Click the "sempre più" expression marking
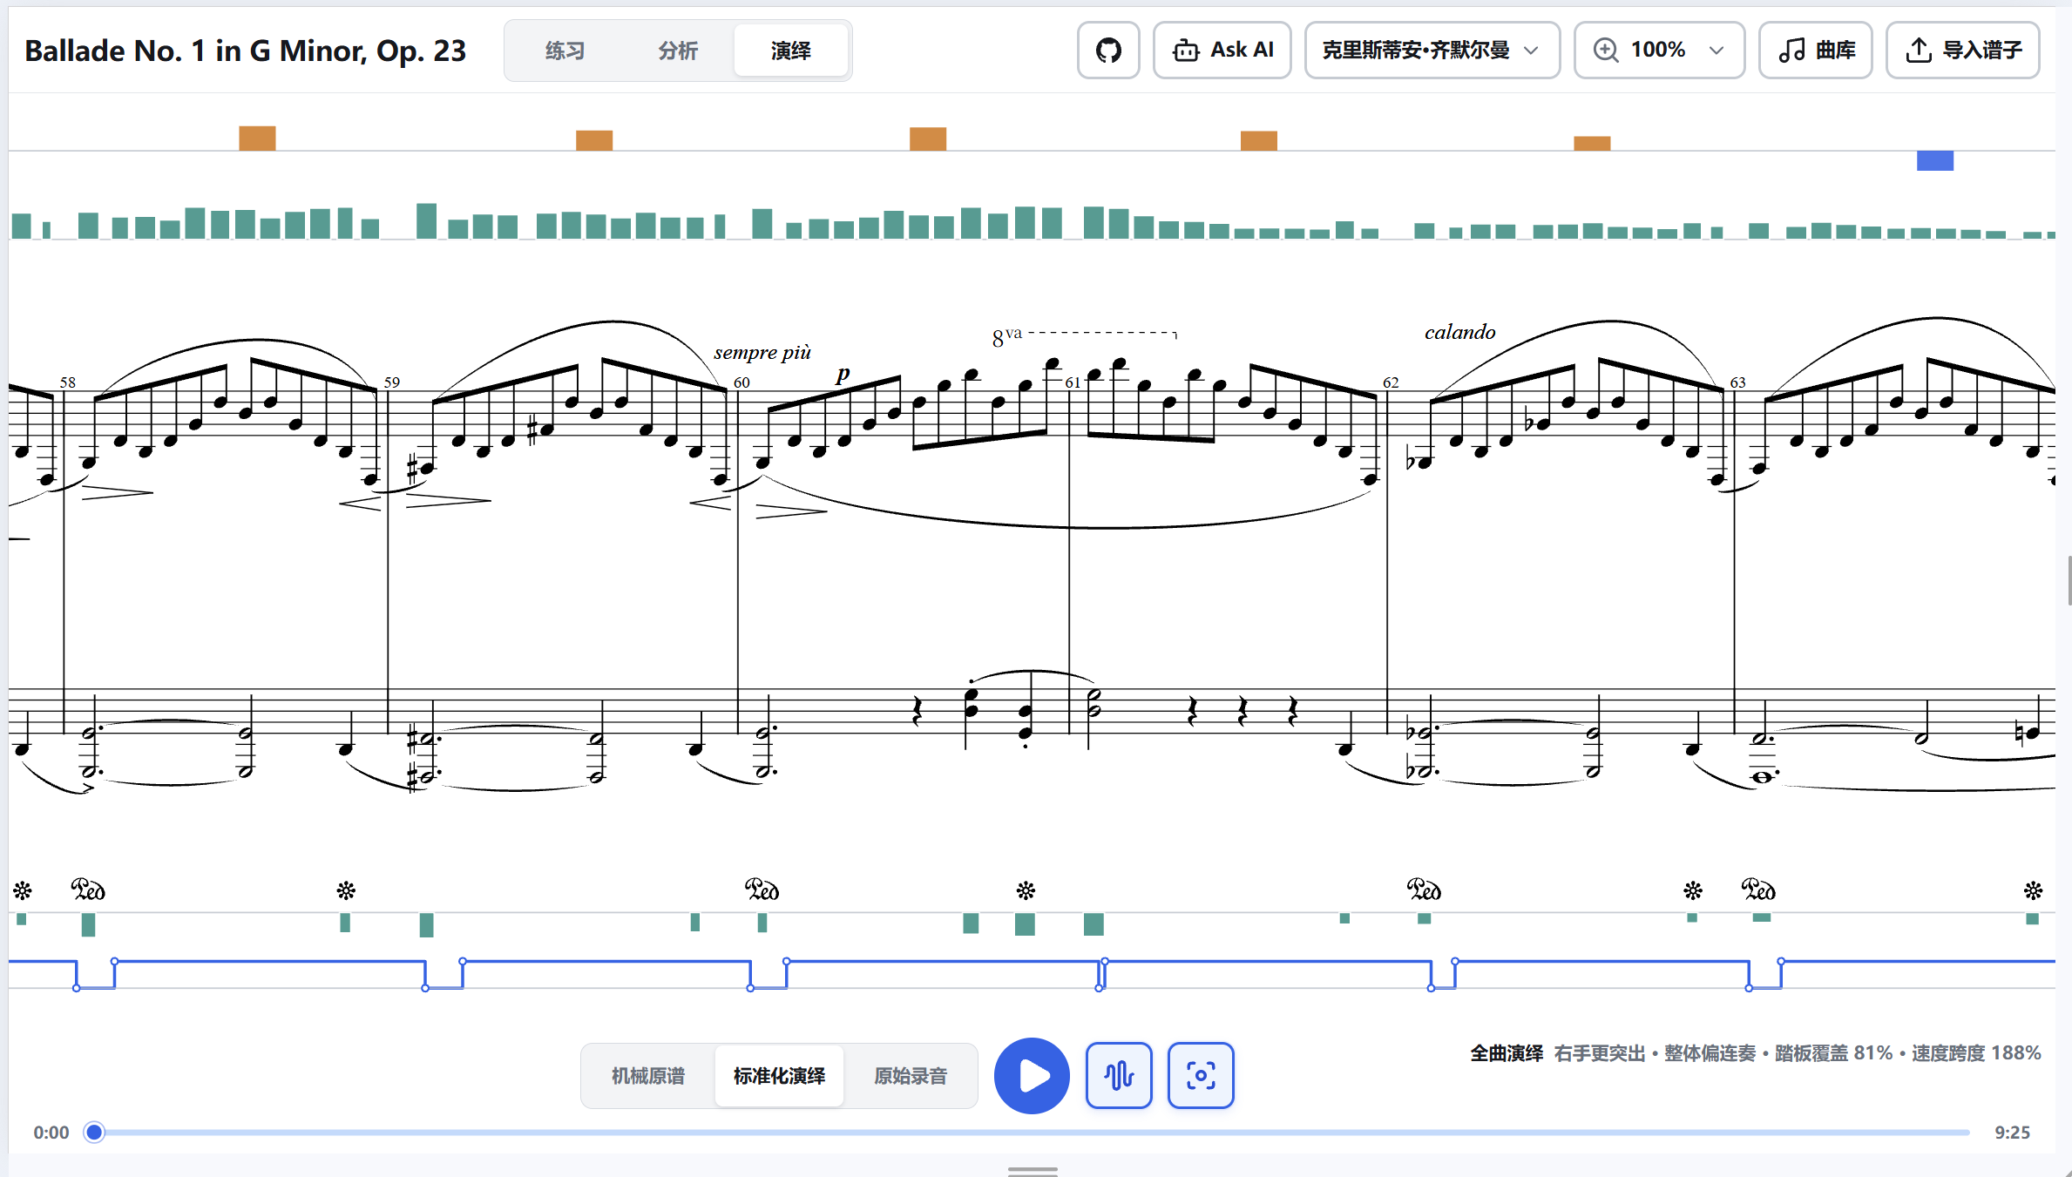Image resolution: width=2072 pixels, height=1177 pixels. click(762, 353)
